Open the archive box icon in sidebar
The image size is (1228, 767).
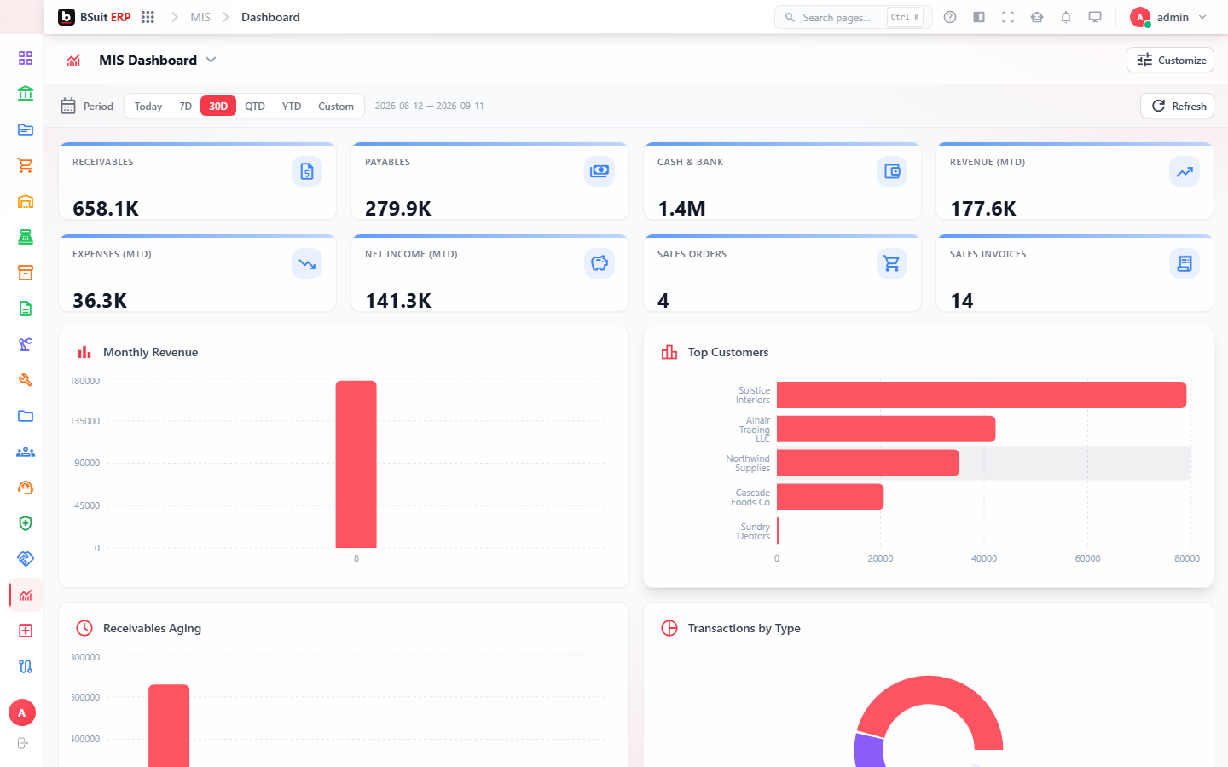[26, 273]
